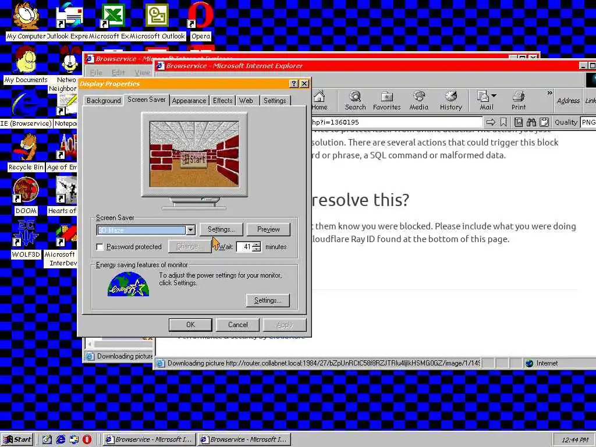Click the Print toolbar icon
The image size is (596, 447).
point(519,101)
